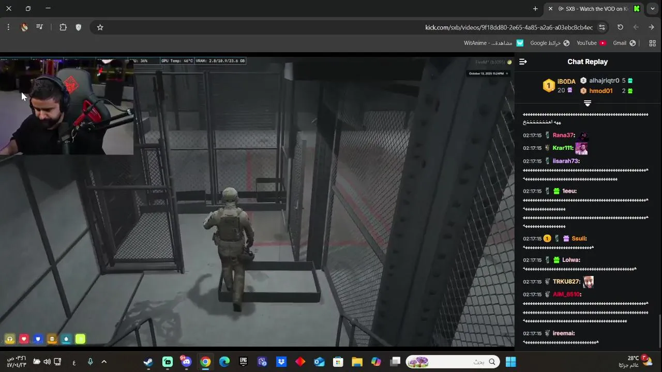
Task: Click the shield extension icon
Action: 79,27
